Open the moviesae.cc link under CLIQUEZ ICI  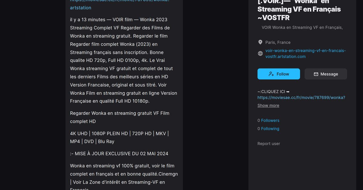coord(301,97)
